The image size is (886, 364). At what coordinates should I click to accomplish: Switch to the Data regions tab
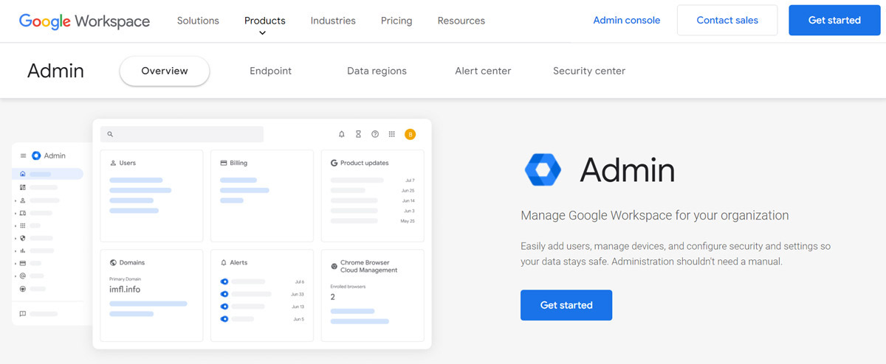377,71
